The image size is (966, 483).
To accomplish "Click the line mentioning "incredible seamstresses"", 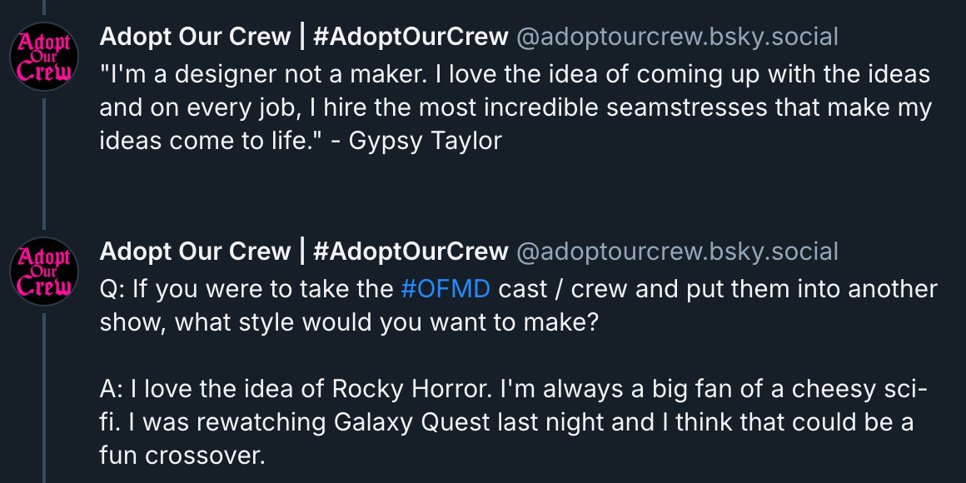I will point(514,108).
